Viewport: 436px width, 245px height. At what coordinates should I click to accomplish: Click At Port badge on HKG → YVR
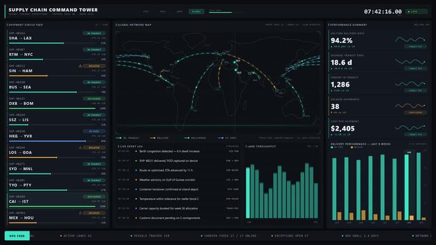(x=94, y=131)
